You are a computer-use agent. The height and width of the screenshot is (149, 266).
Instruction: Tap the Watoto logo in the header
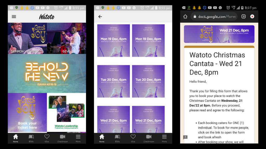(x=47, y=17)
